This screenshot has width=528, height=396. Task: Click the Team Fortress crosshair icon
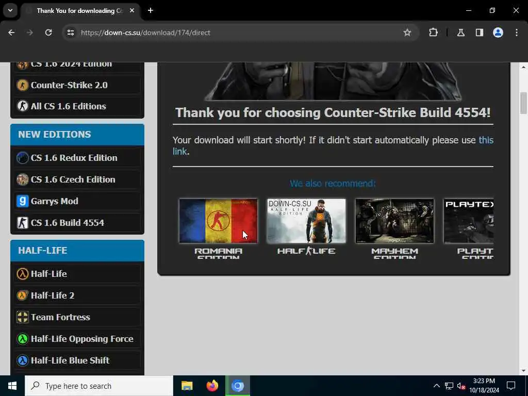tap(23, 317)
